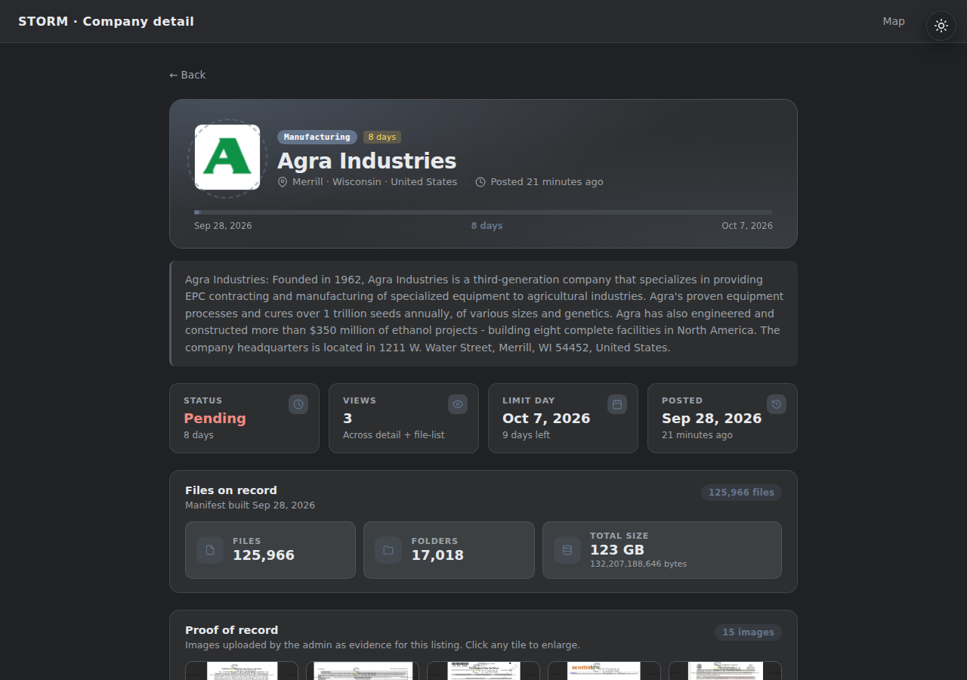Click the Agra Industries green A logo

(227, 157)
